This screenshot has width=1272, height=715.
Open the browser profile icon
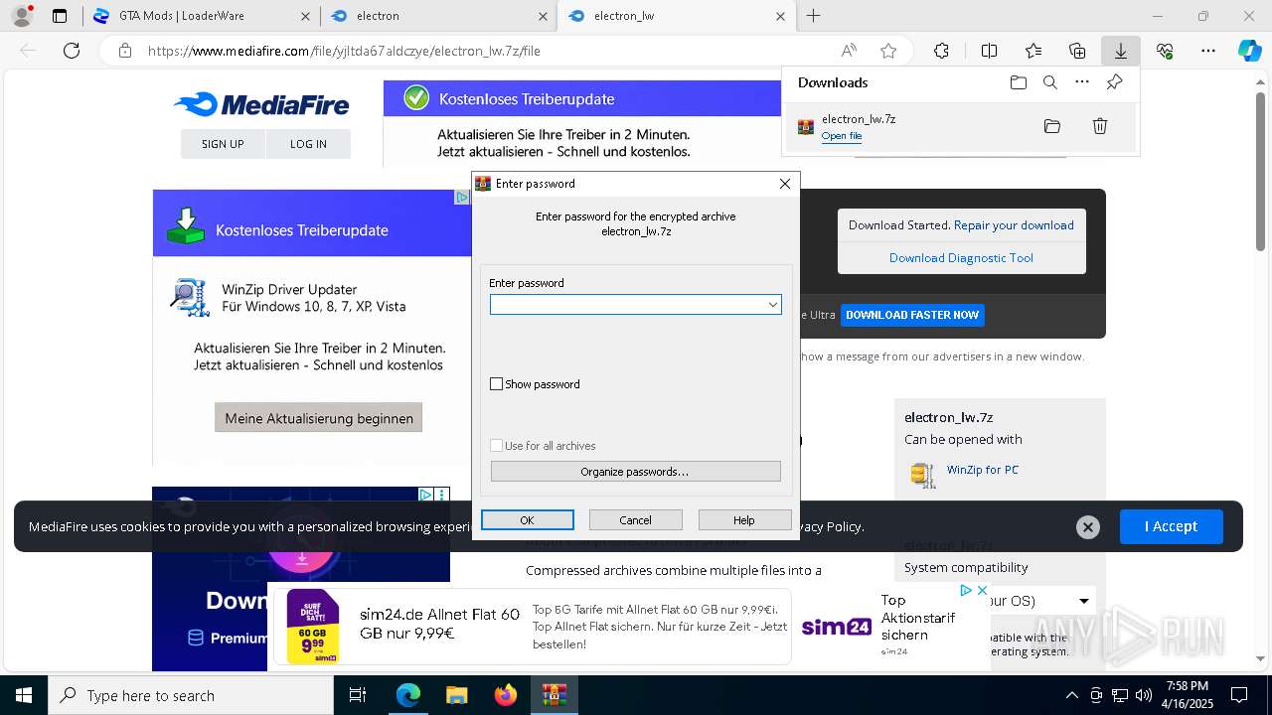tap(22, 16)
